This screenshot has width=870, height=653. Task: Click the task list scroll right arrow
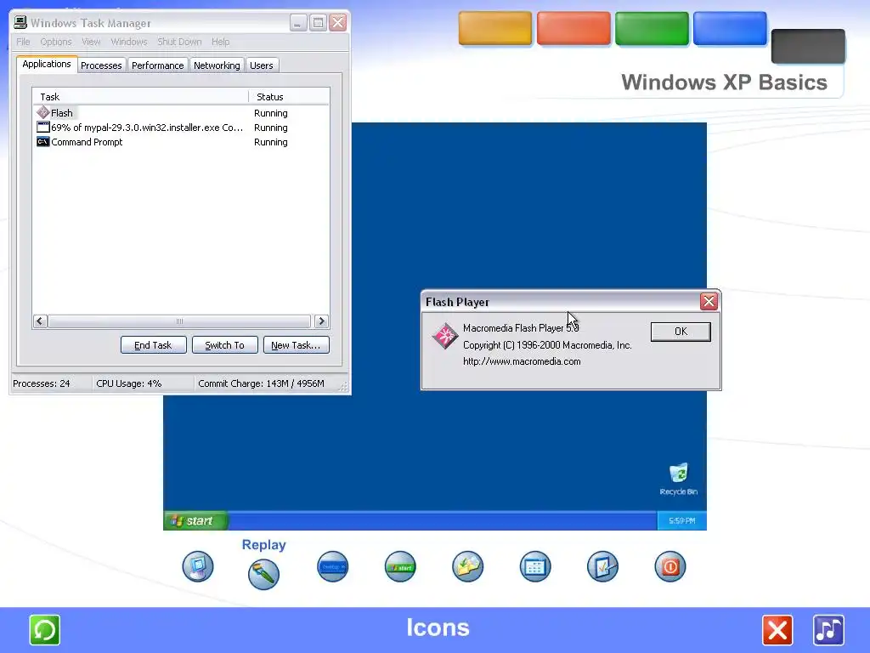click(x=321, y=321)
